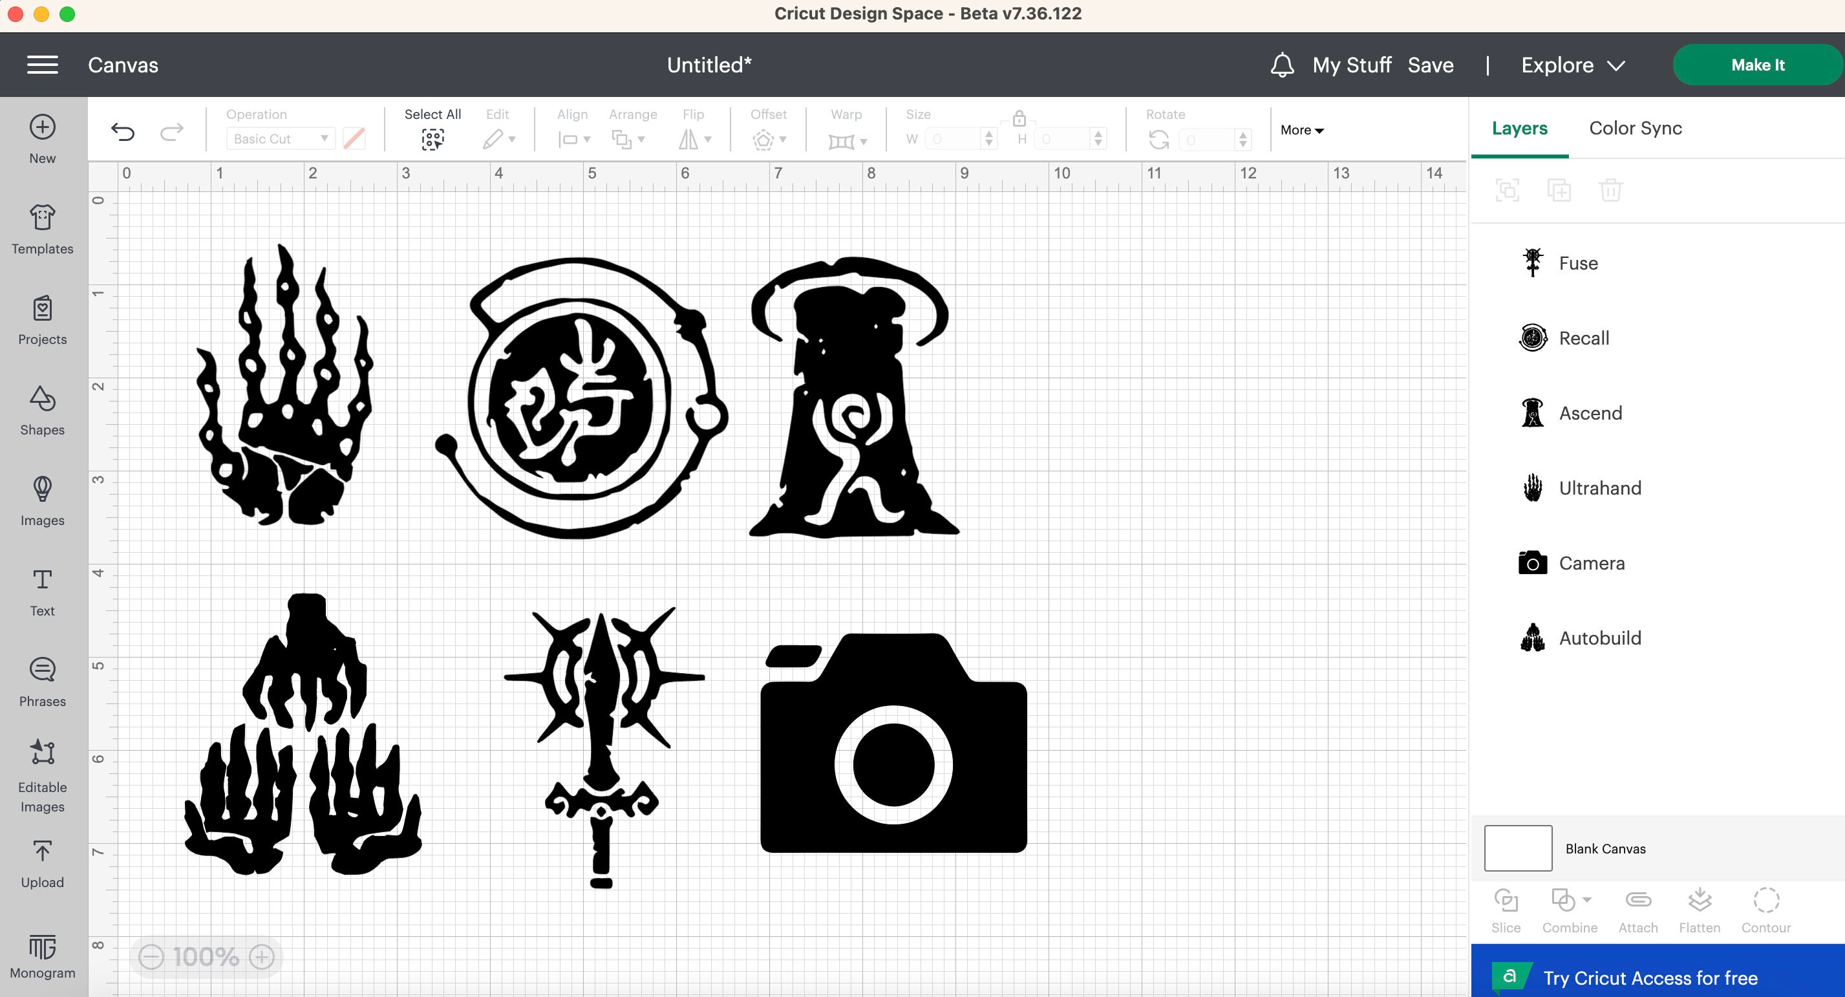
Task: Zoom out with the minus button
Action: [x=151, y=956]
